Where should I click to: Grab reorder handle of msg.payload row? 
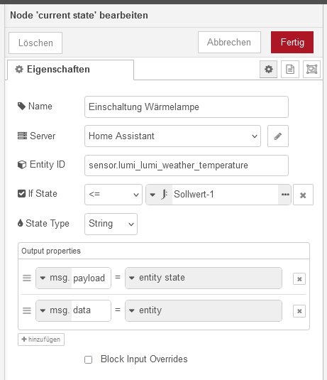pos(27,278)
